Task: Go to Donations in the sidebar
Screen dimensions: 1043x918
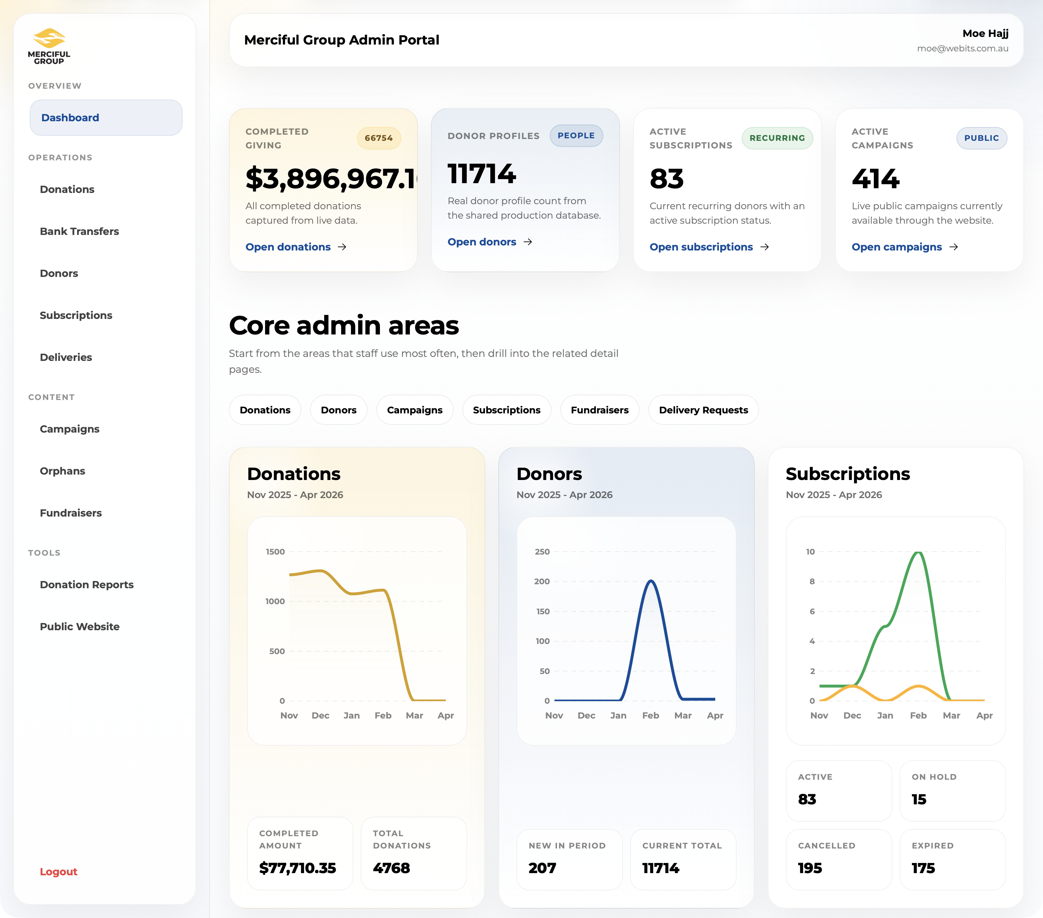Action: [67, 189]
